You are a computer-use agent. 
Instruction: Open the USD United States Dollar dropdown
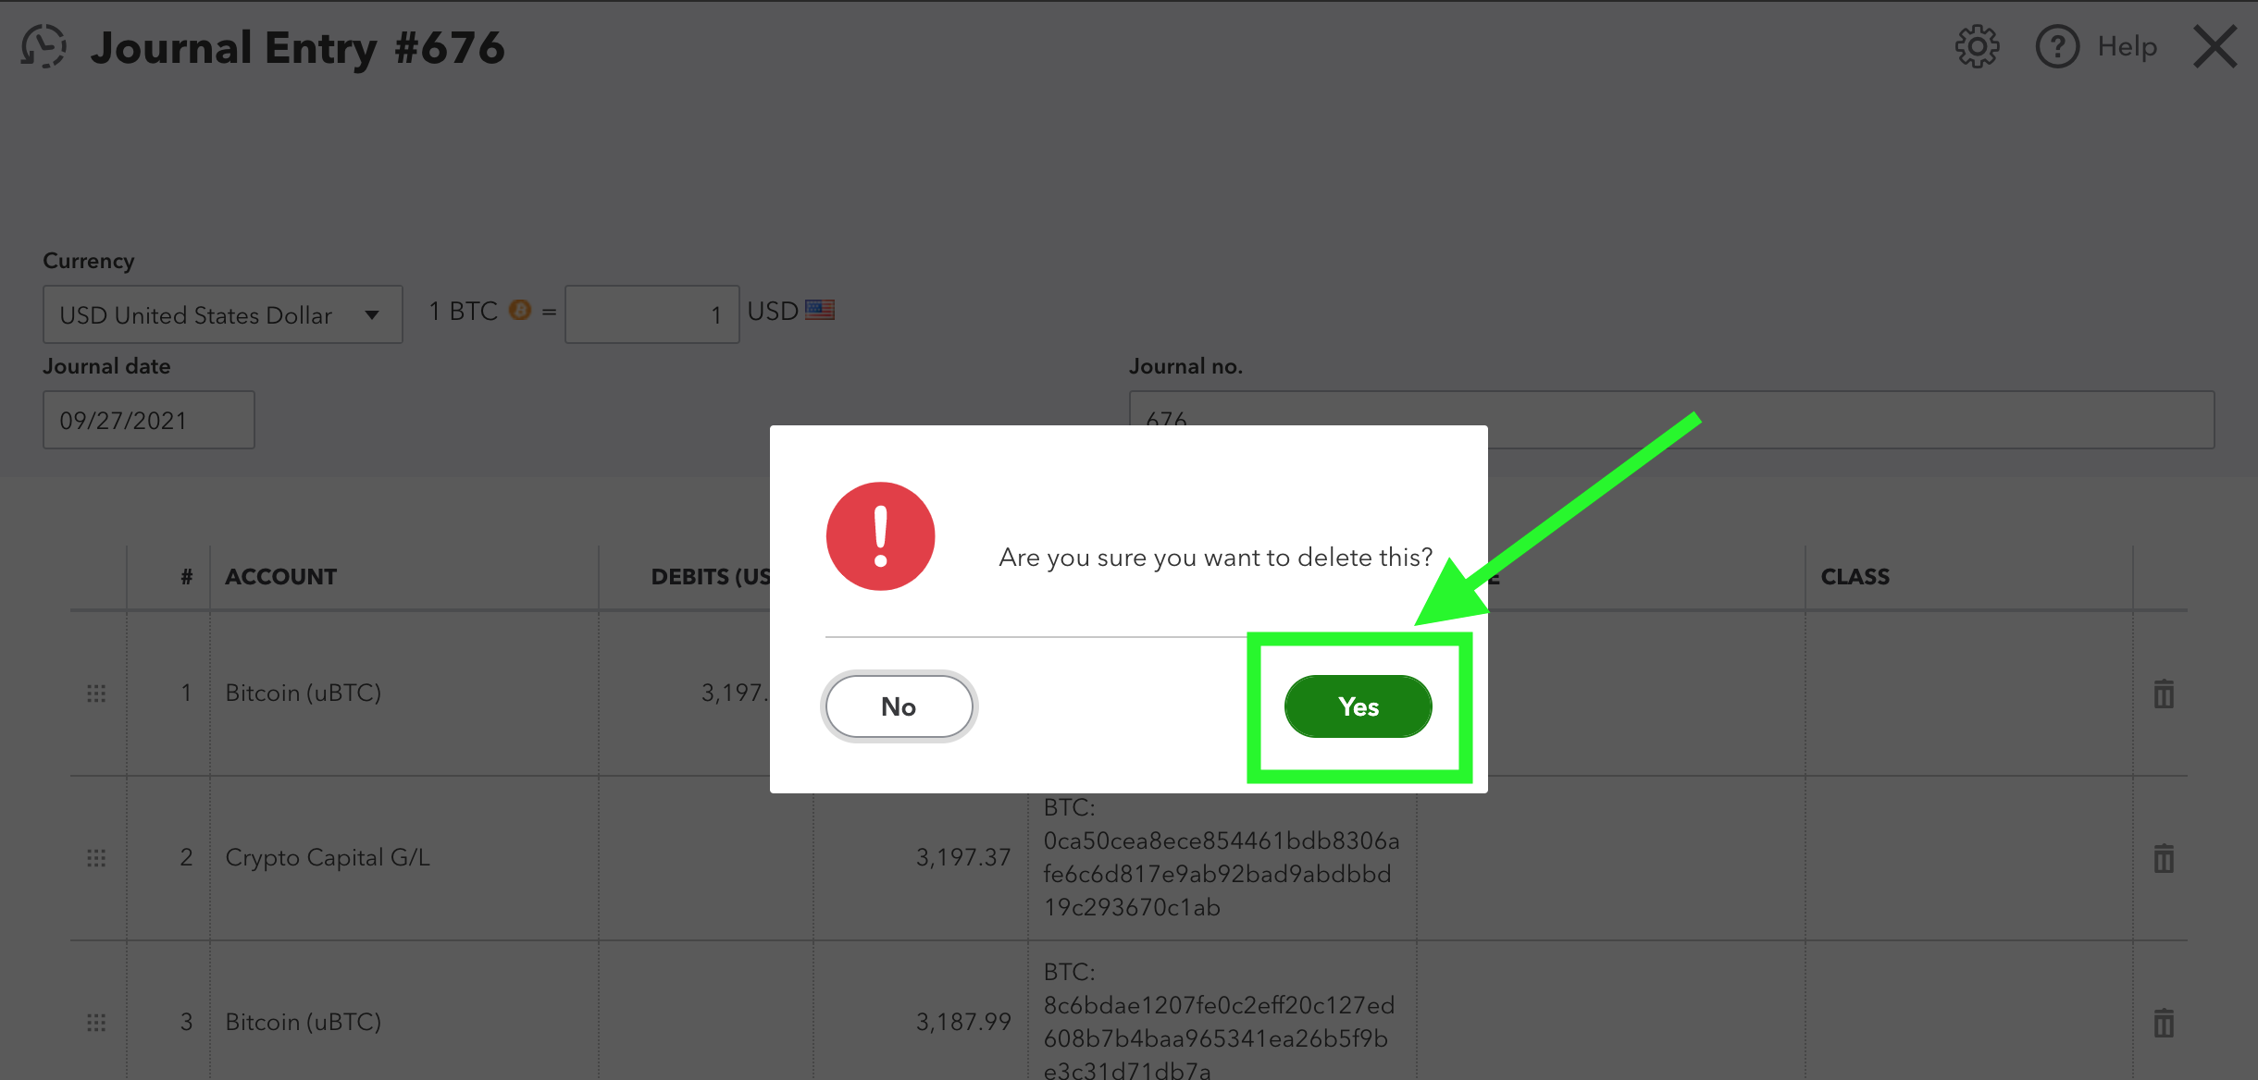(x=222, y=314)
